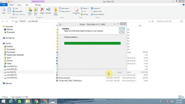
Task: Open the Move to menu
Action: click(30, 12)
